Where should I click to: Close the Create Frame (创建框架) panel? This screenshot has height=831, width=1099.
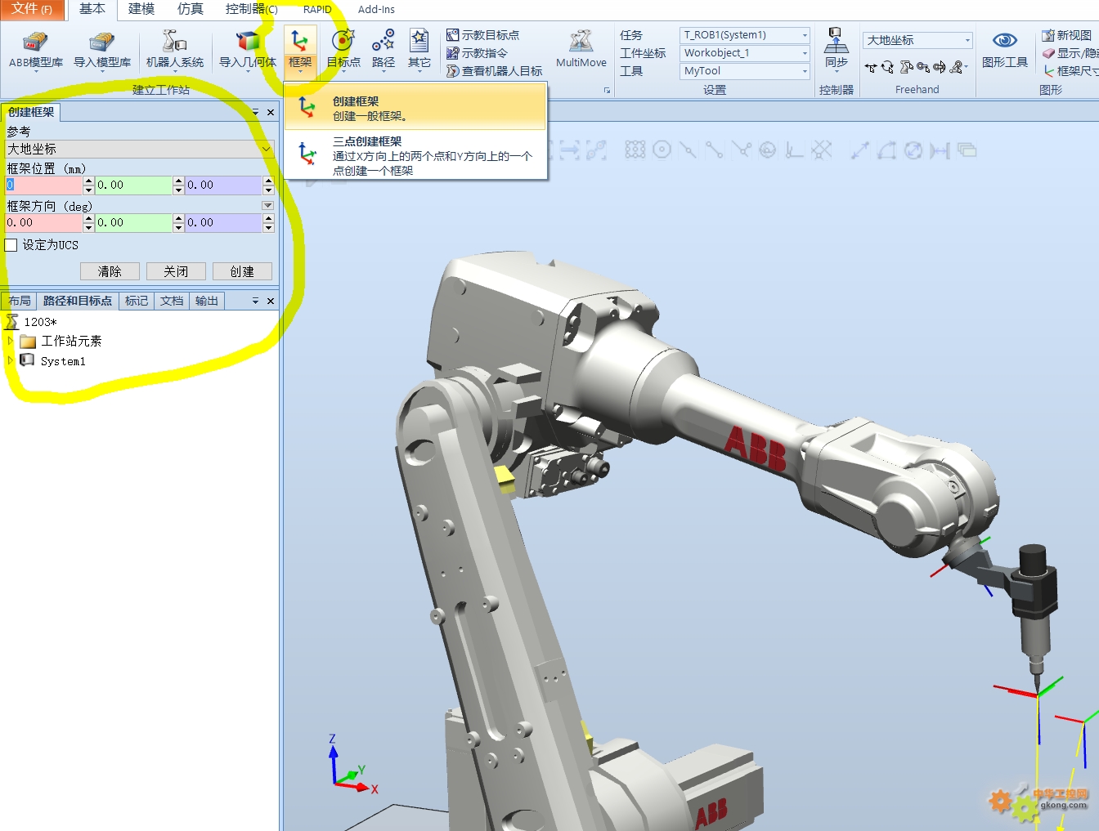(x=271, y=112)
